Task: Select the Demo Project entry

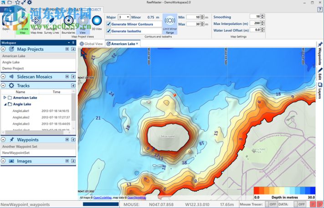Action: point(13,68)
